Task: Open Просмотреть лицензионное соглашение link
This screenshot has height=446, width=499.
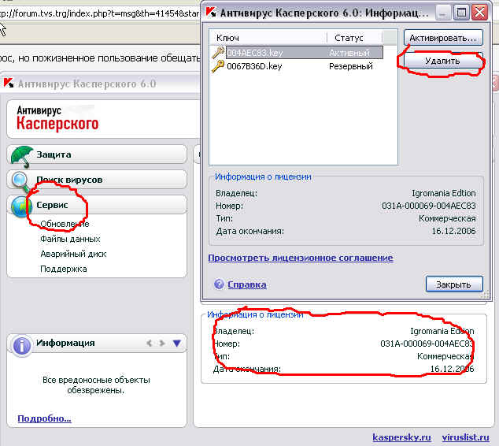Action: point(300,258)
